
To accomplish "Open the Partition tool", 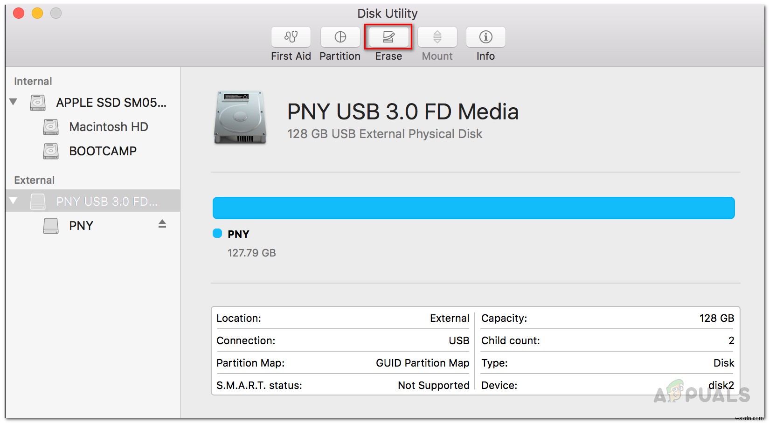I will click(340, 37).
